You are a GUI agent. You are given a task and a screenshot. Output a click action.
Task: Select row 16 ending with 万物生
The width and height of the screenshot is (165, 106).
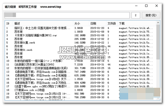[81, 83]
